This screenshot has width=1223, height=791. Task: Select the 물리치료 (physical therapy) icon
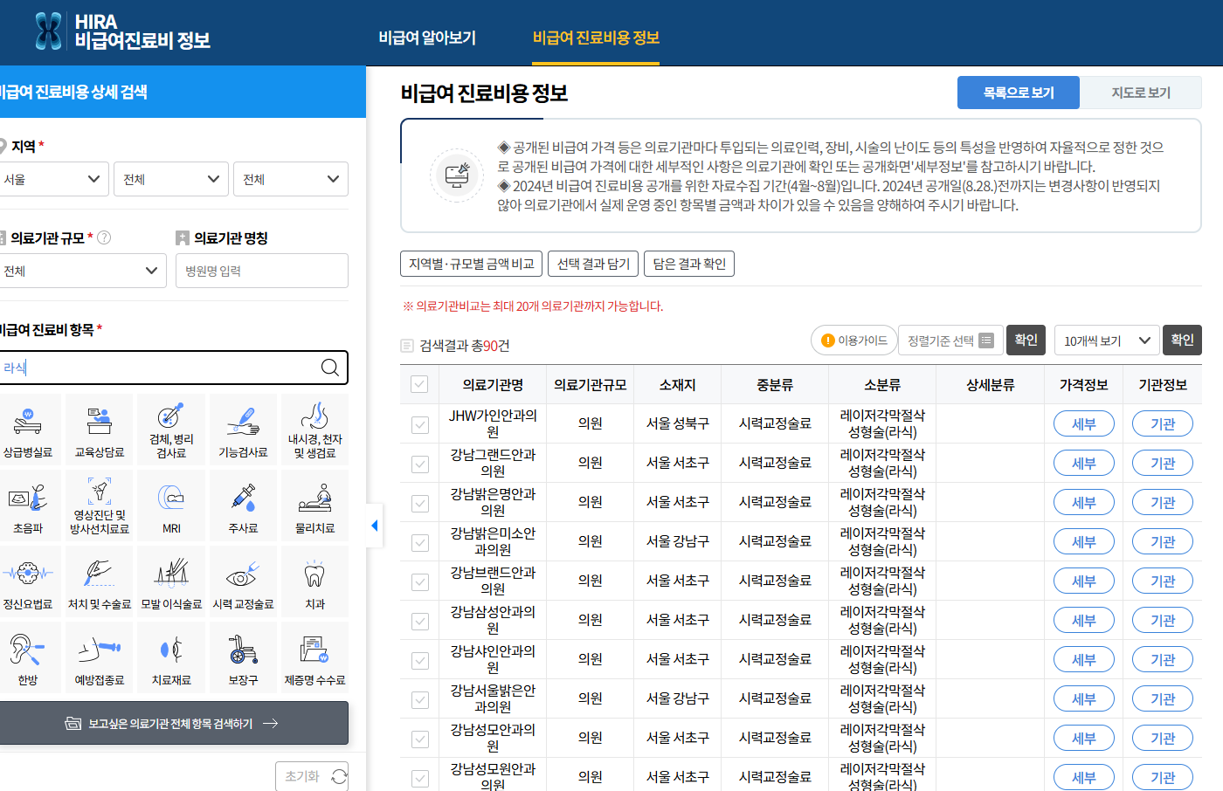pos(314,505)
